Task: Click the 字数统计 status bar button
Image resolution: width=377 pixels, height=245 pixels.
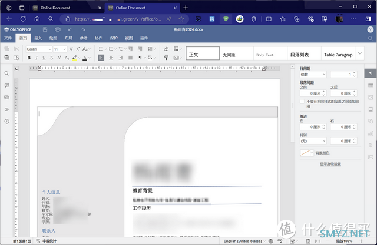Action: pos(47,241)
